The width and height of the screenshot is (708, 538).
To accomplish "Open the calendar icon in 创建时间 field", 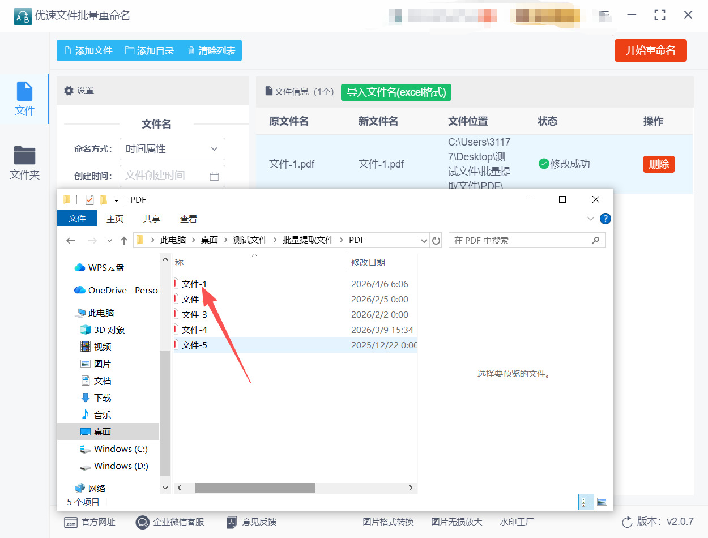I will [x=214, y=176].
